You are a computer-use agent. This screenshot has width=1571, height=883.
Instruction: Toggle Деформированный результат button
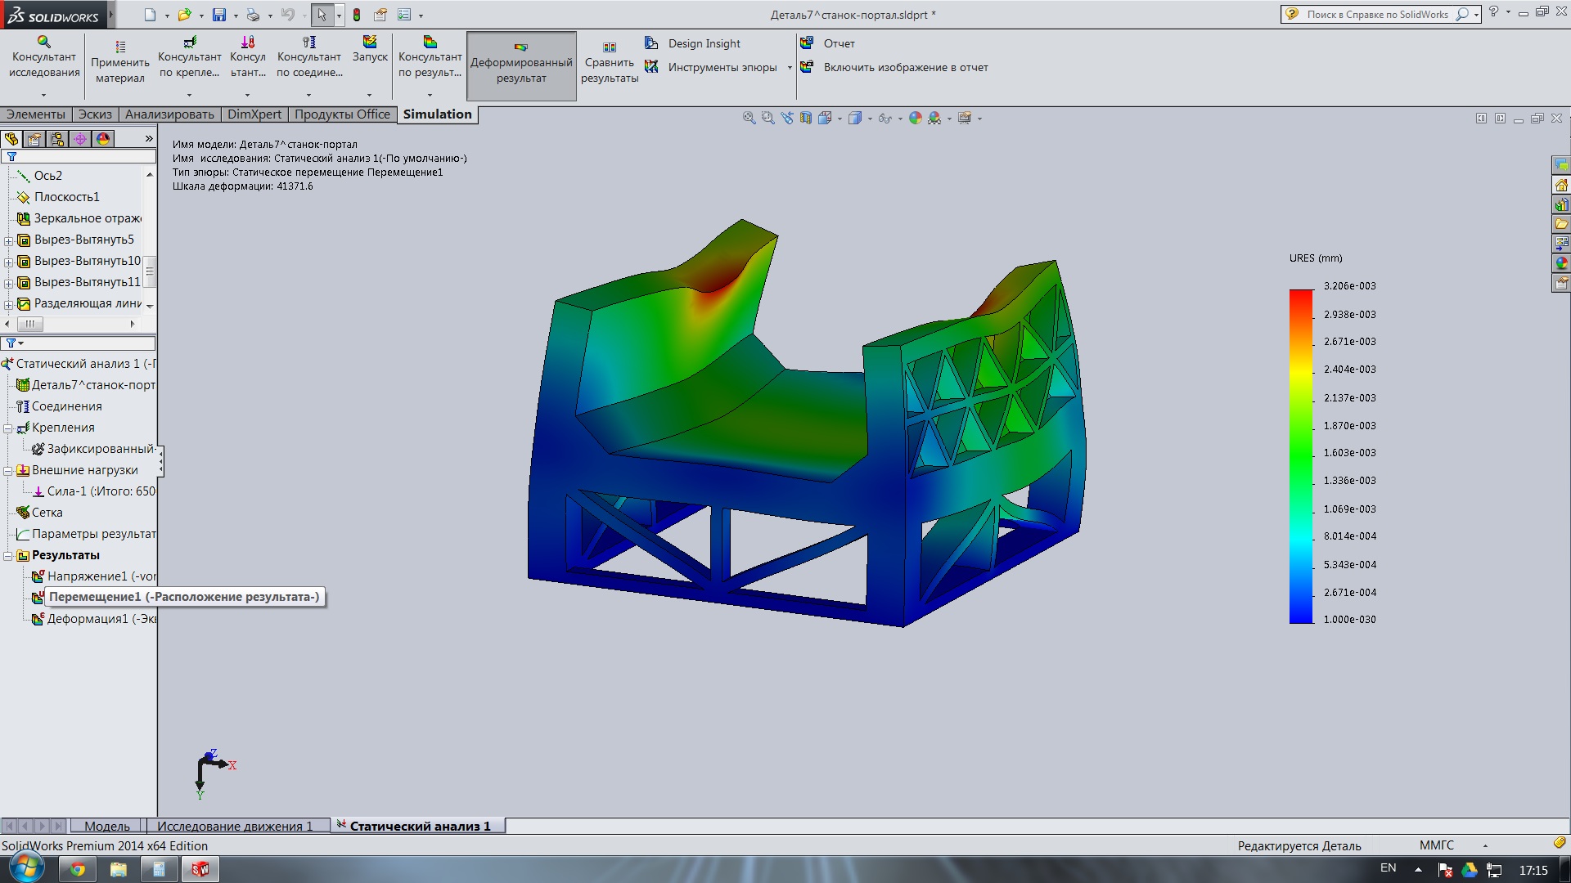click(x=521, y=65)
